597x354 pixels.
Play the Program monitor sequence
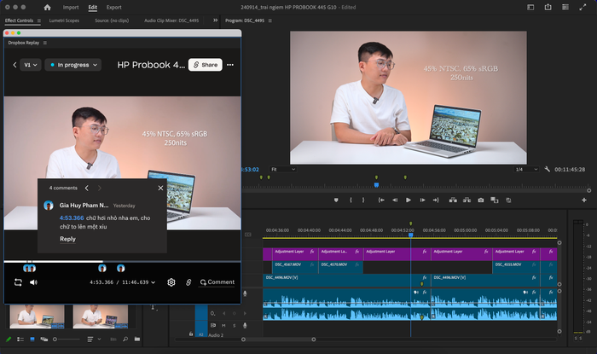click(409, 200)
